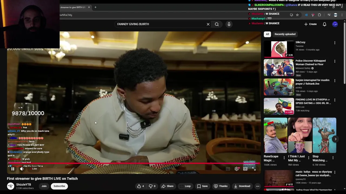Click the Subscribe button
Image resolution: width=346 pixels, height=194 pixels.
[59, 186]
